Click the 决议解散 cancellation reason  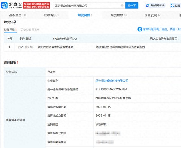click(101, 125)
